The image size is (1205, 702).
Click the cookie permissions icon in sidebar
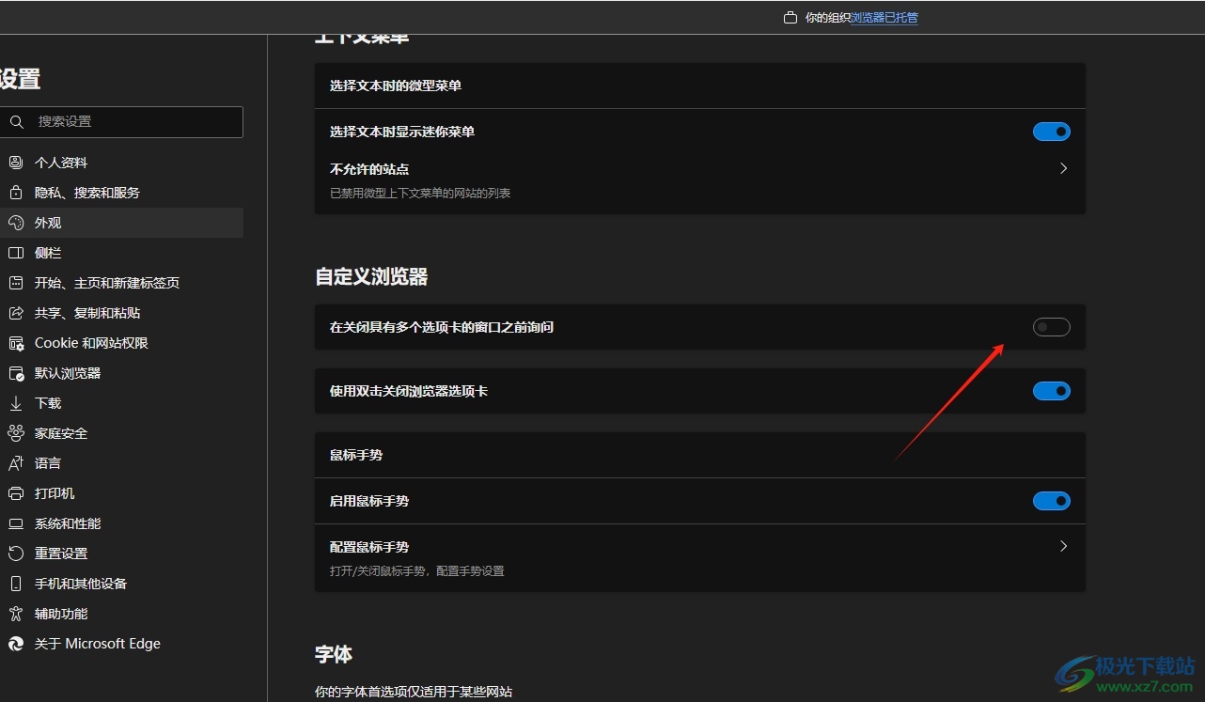tap(16, 343)
